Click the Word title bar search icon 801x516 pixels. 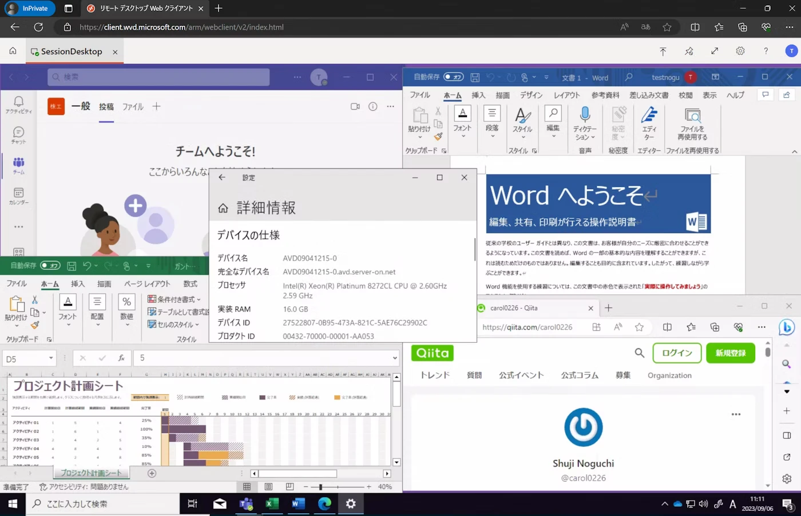pyautogui.click(x=629, y=77)
